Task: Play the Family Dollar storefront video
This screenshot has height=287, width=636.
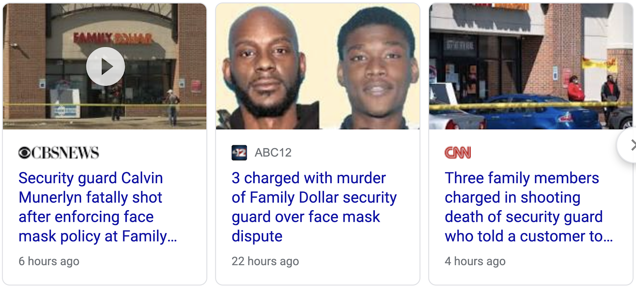Action: [105, 66]
